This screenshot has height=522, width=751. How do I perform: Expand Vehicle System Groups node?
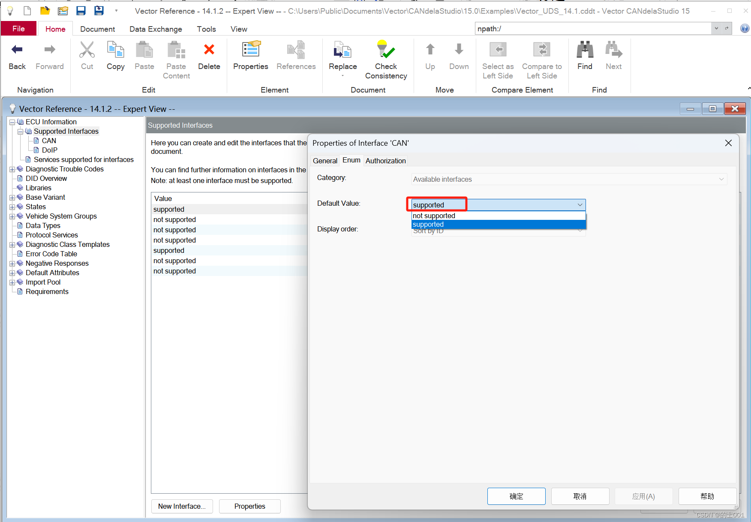[x=12, y=216]
